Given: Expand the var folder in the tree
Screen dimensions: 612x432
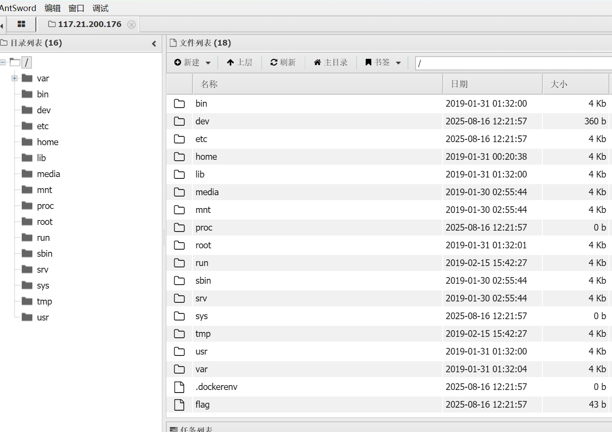Looking at the screenshot, I should 15,78.
